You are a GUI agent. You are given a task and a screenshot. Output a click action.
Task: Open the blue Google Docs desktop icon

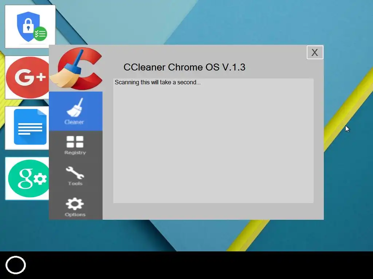(x=27, y=128)
